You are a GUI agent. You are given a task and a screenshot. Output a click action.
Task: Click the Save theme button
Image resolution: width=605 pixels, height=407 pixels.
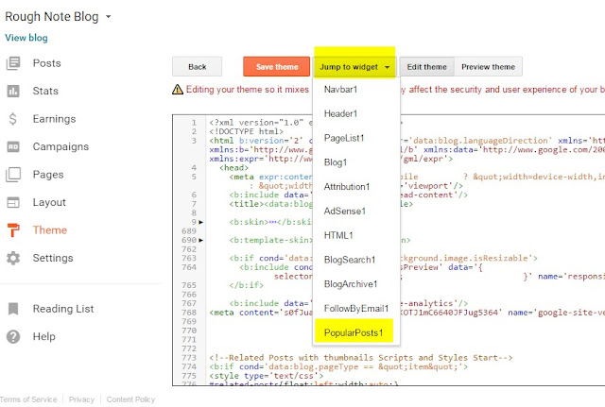click(x=277, y=67)
